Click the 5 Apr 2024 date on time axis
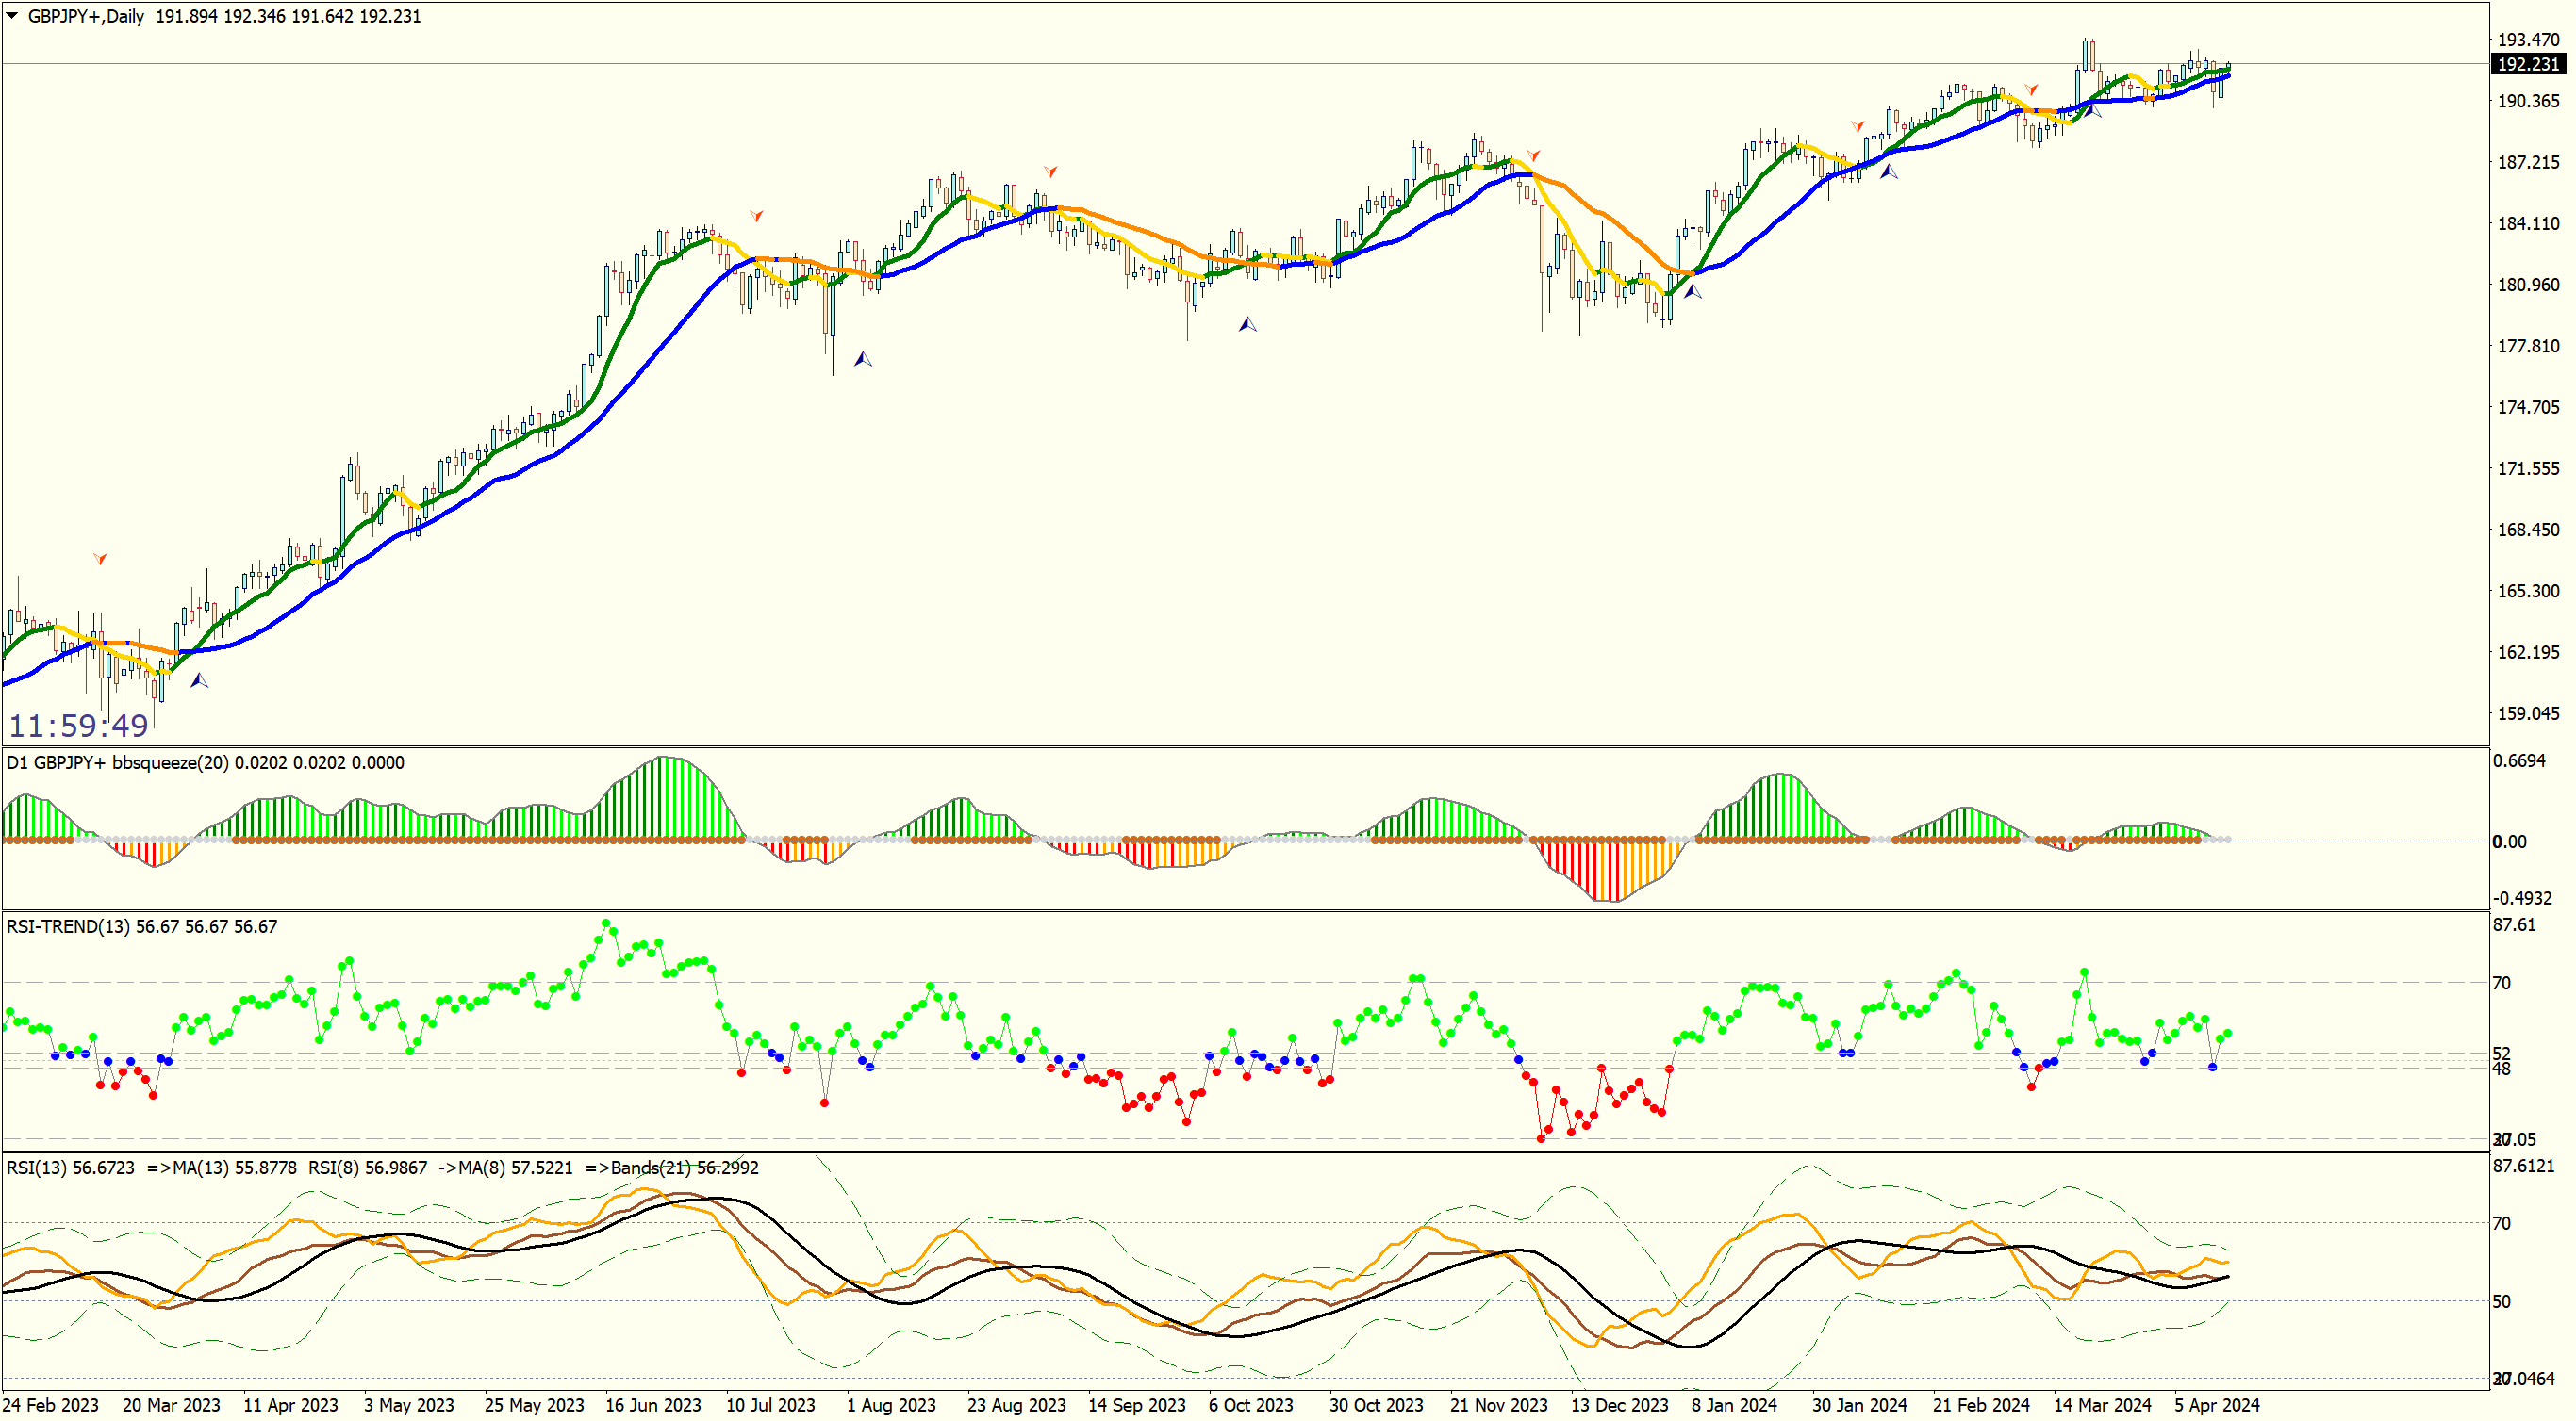The width and height of the screenshot is (2576, 1421). point(2216,1405)
